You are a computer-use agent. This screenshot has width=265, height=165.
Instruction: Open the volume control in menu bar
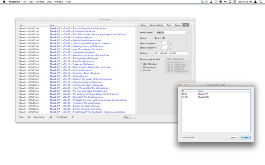tap(225, 2)
